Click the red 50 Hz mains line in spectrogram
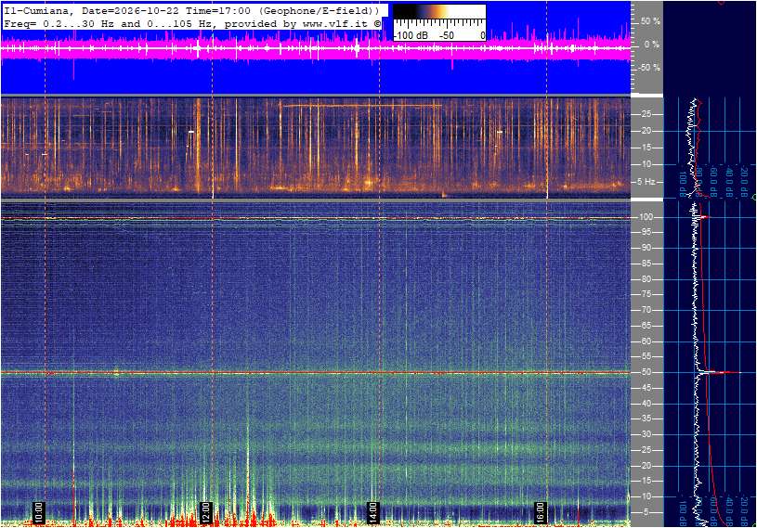This screenshot has height=528, width=757. click(x=316, y=373)
